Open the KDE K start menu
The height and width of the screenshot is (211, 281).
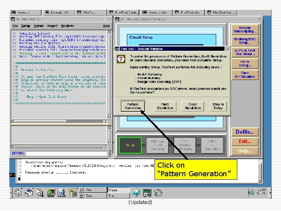pos(18,193)
